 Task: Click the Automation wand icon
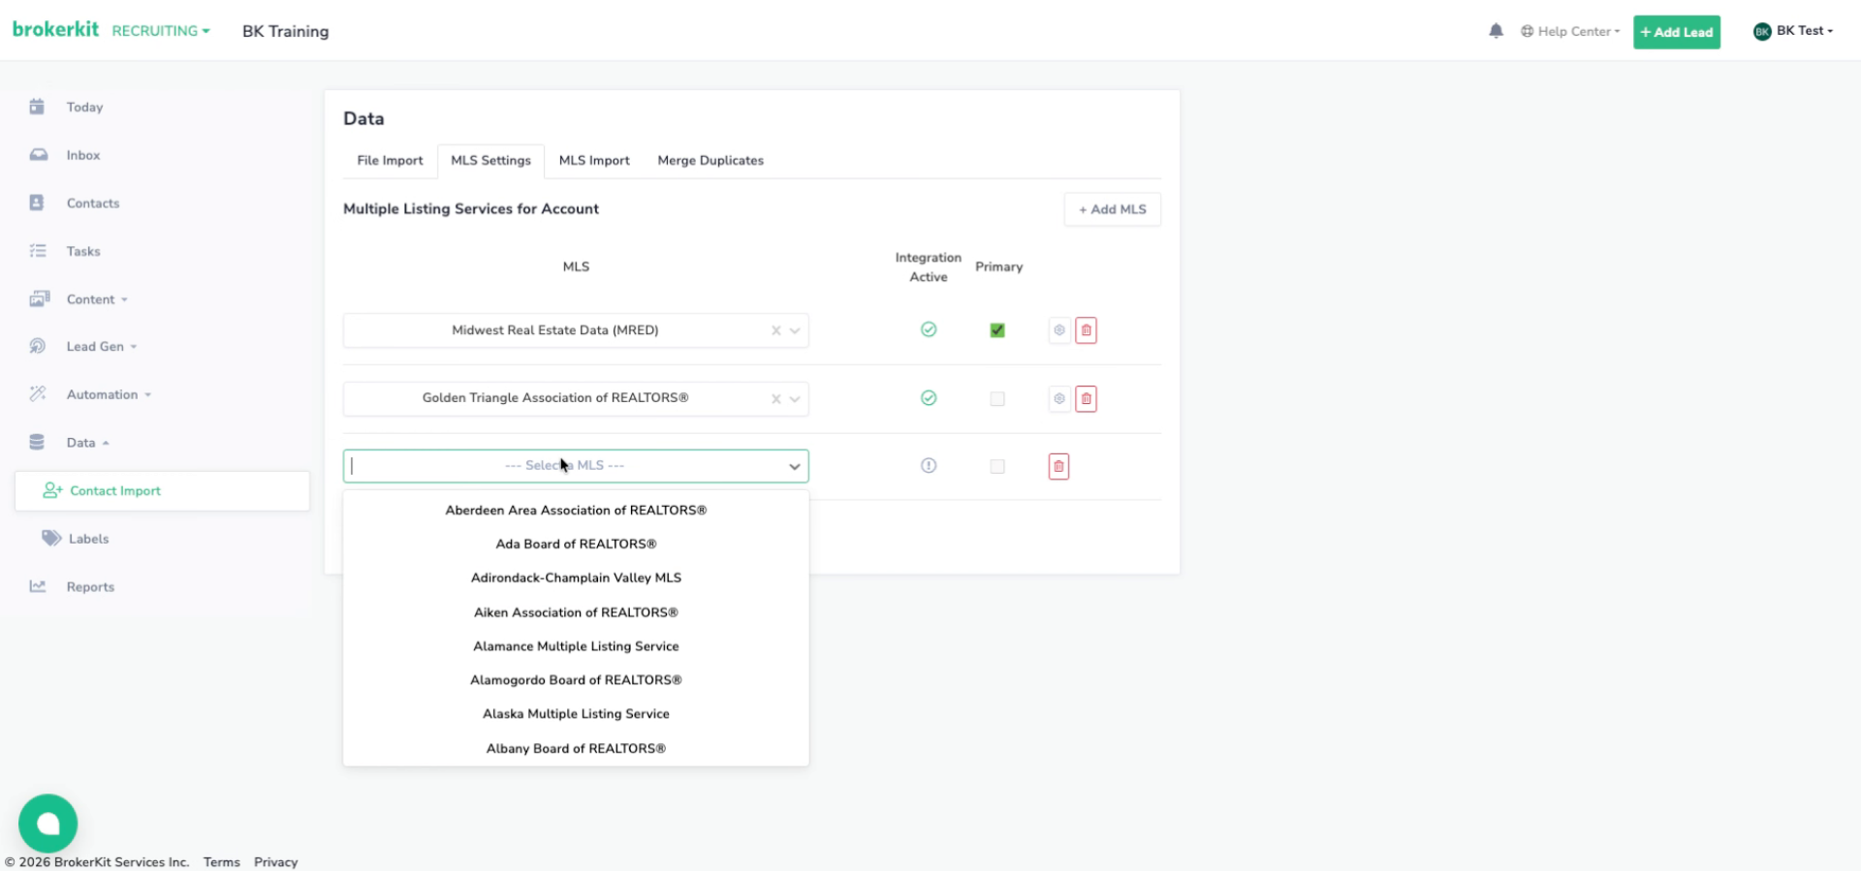coord(38,393)
